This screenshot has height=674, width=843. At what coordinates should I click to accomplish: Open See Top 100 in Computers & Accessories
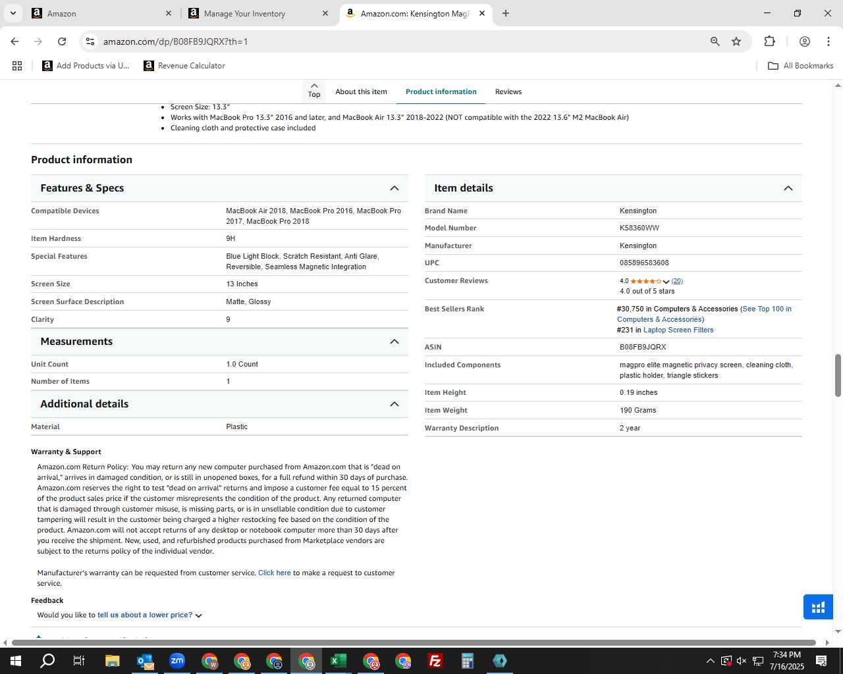[x=704, y=314]
